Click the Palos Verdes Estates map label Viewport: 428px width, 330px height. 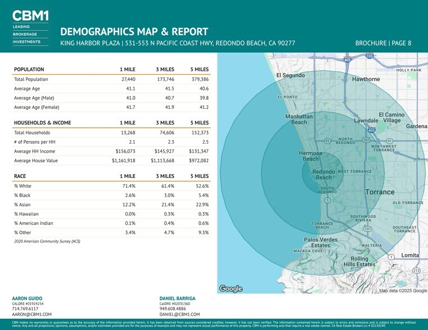coord(321,242)
